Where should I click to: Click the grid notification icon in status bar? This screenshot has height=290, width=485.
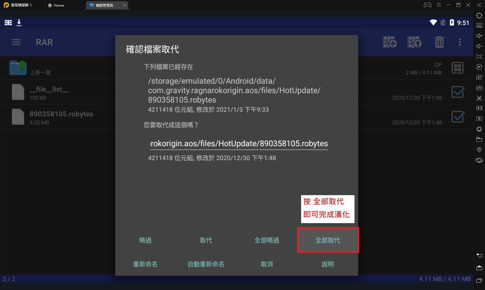(8, 22)
